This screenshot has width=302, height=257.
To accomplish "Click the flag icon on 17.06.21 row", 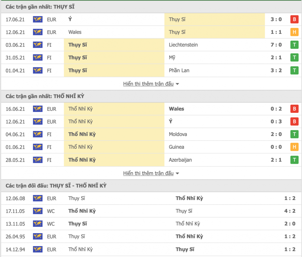I will tap(38, 19).
